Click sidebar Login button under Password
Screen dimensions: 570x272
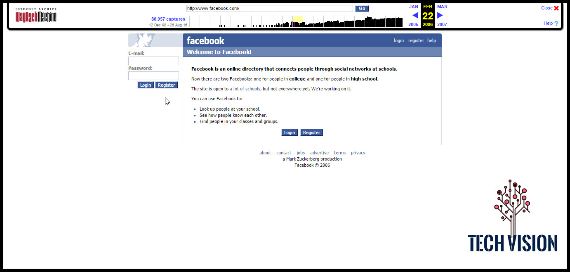146,85
